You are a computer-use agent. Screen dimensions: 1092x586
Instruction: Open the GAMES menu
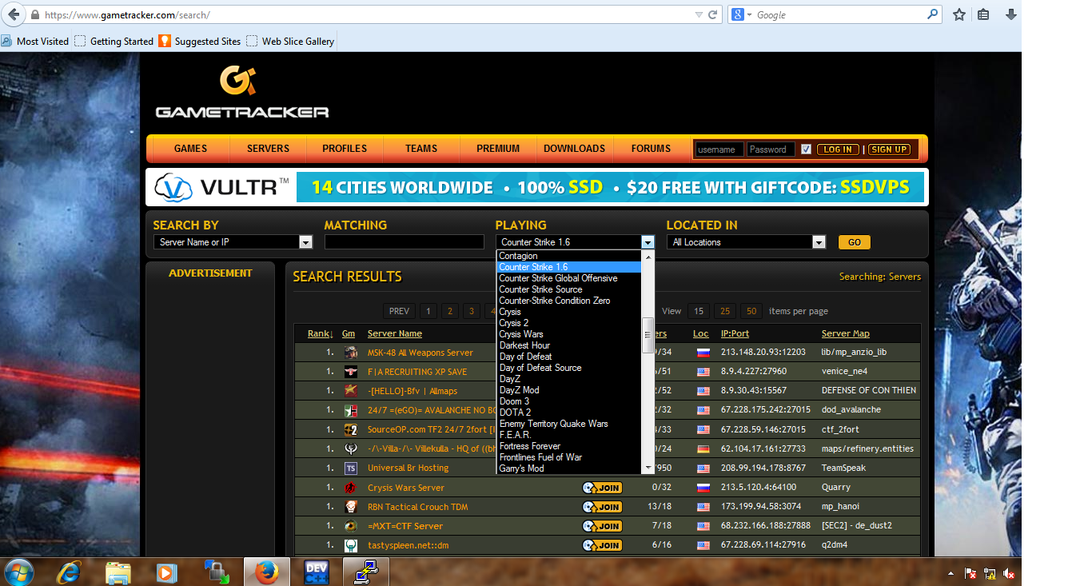coord(190,149)
